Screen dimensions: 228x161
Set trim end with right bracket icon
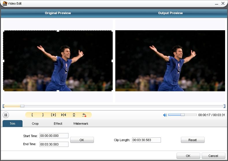[x=42, y=115]
